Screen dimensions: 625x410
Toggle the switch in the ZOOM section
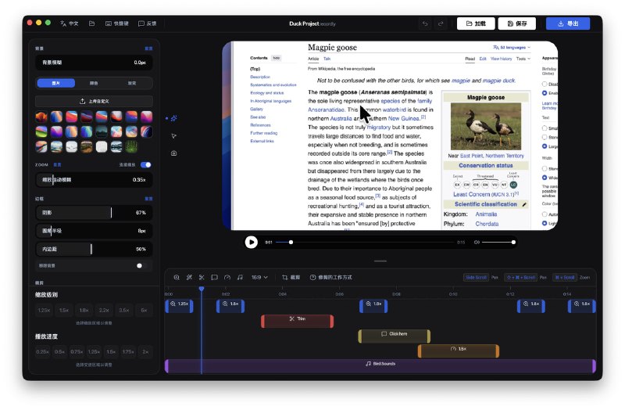(x=145, y=165)
